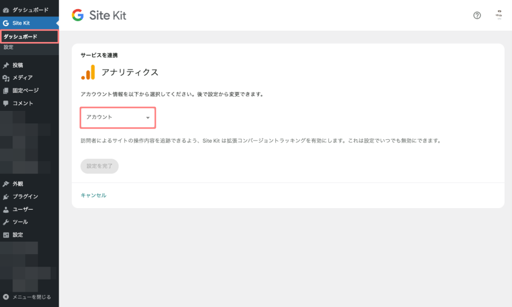Click the 固定ページ pages icon
The image size is (512, 307).
click(x=6, y=91)
